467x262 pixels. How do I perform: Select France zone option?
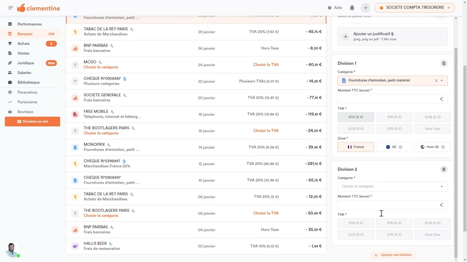(x=356, y=147)
